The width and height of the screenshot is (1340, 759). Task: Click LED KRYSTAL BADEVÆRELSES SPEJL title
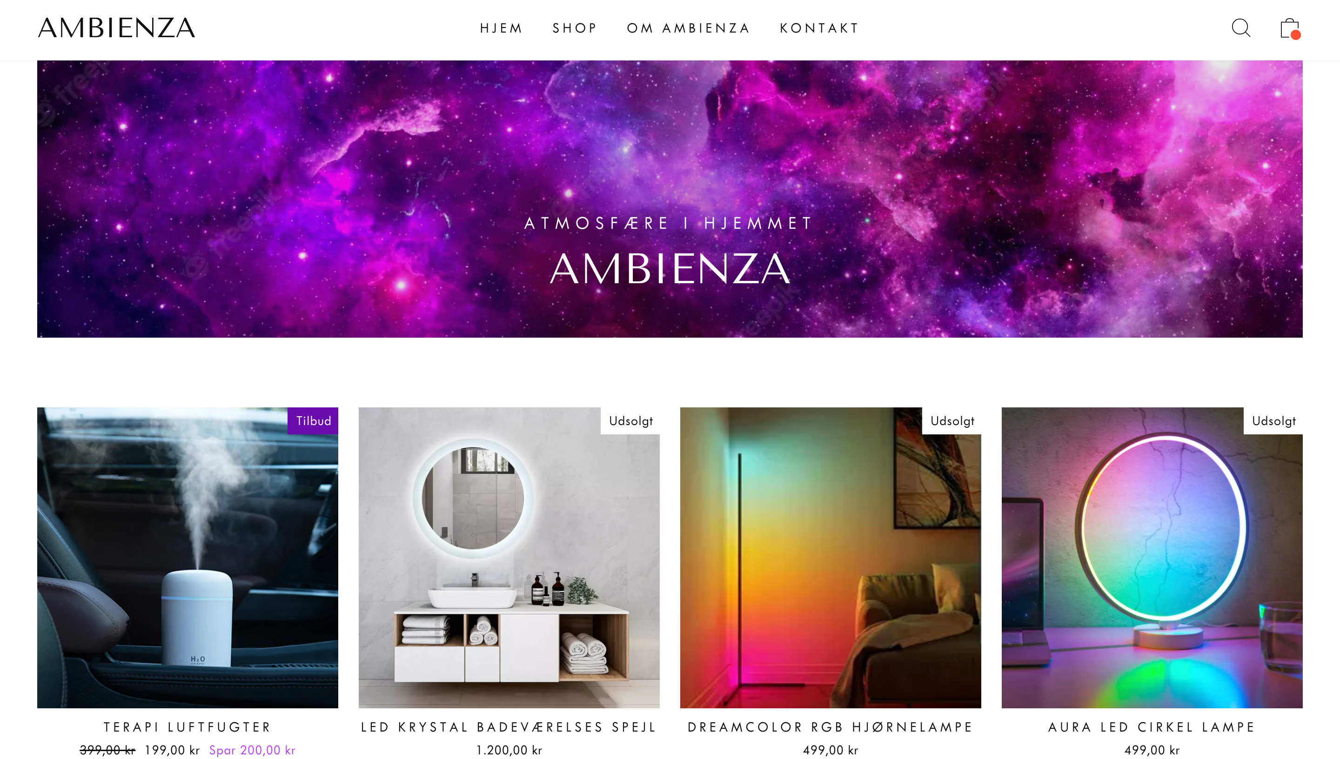pos(509,727)
